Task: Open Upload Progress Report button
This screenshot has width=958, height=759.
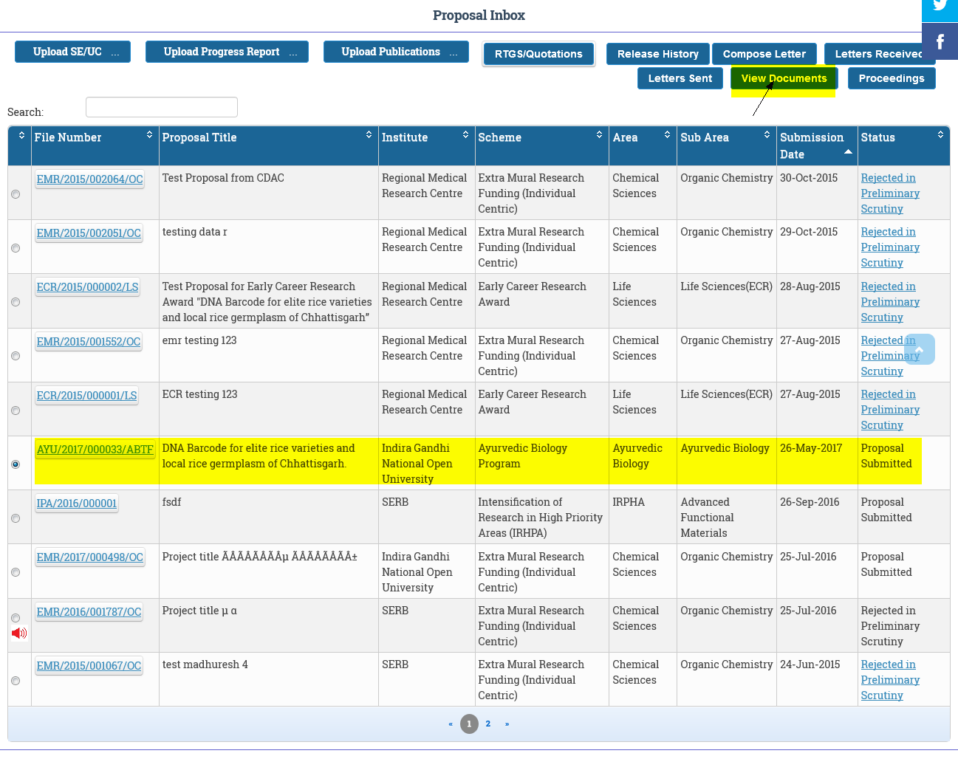Action: [227, 52]
